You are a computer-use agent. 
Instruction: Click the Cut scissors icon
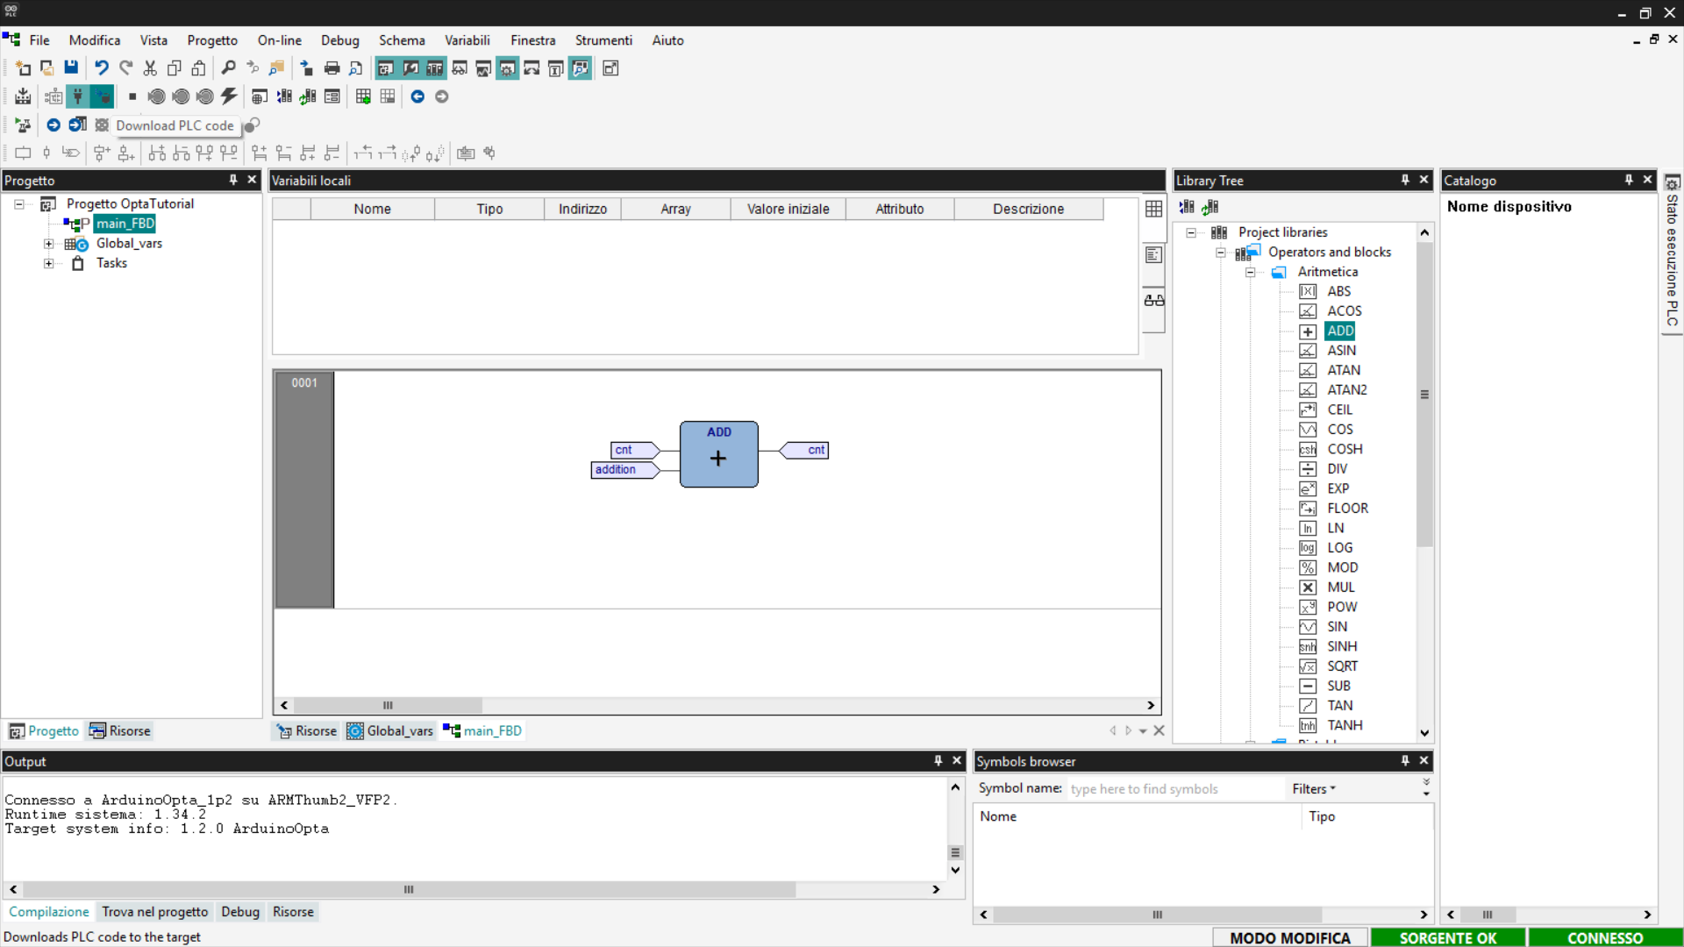150,68
